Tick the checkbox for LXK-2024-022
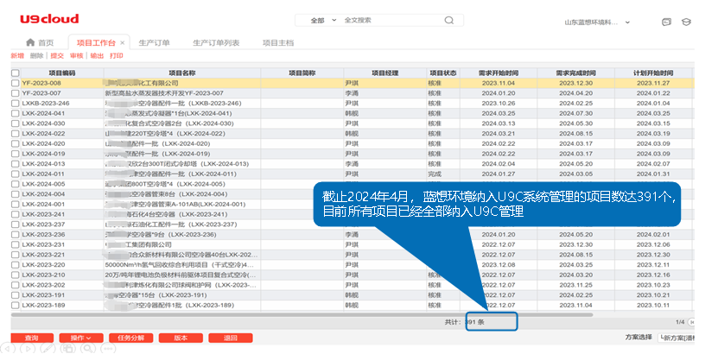Screen dimensions: 718x354 15,134
